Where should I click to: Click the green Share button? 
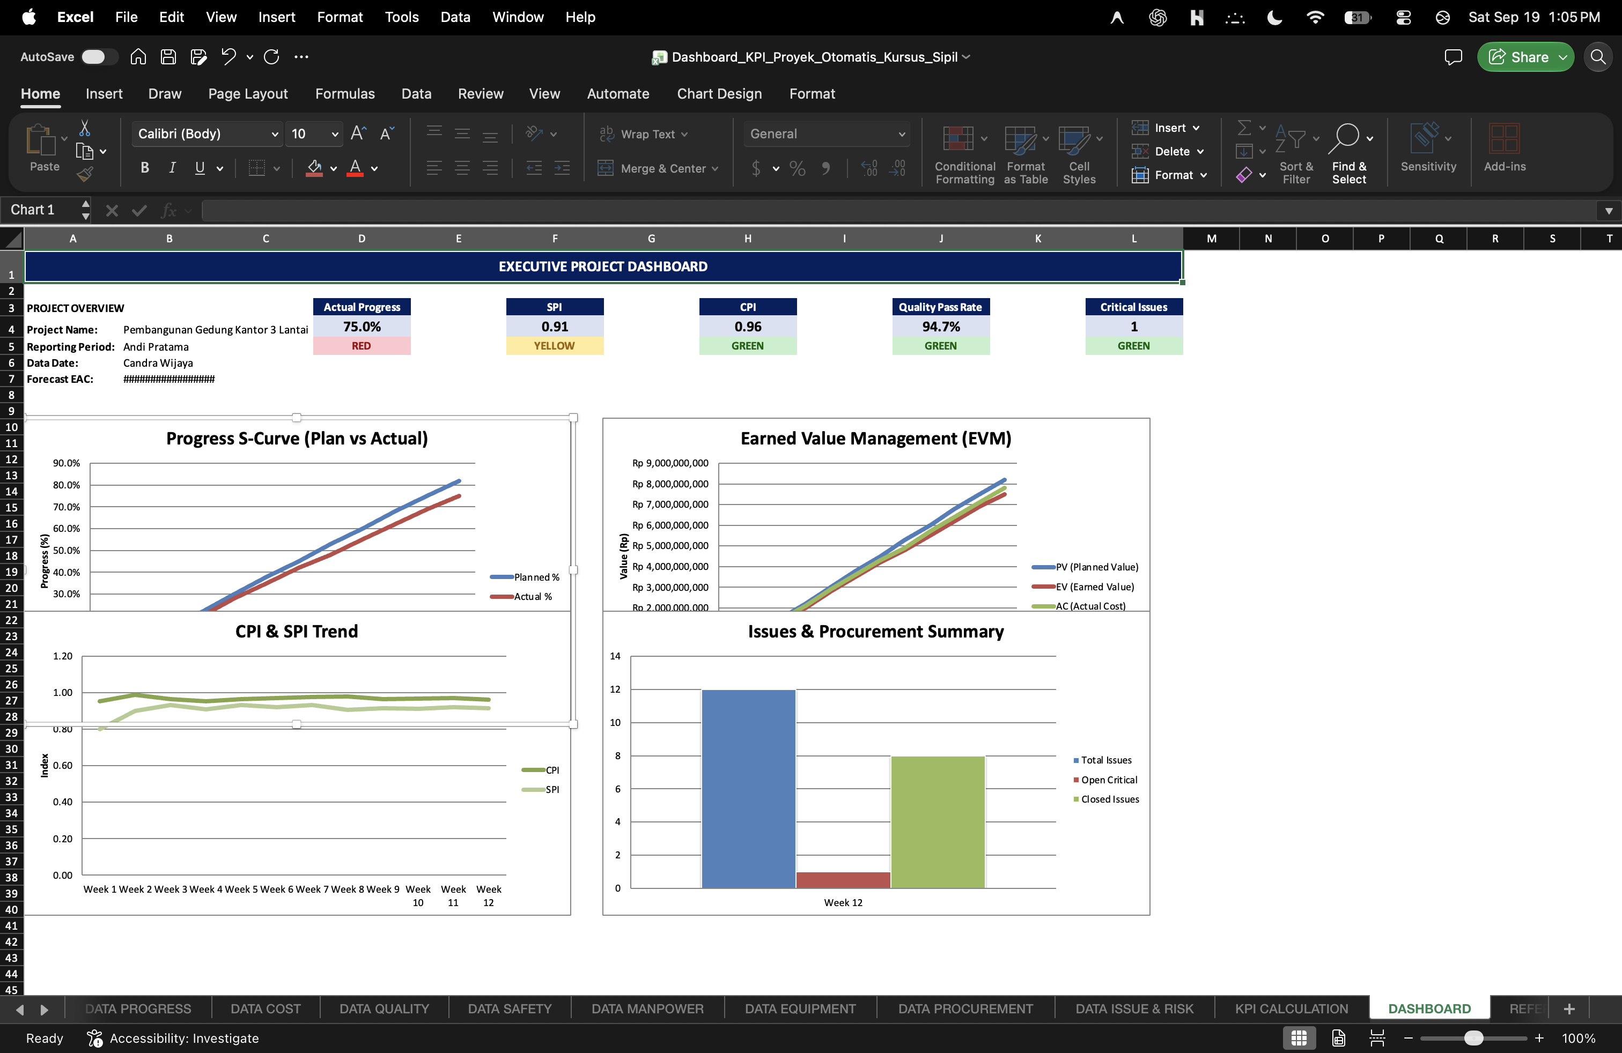click(x=1526, y=56)
